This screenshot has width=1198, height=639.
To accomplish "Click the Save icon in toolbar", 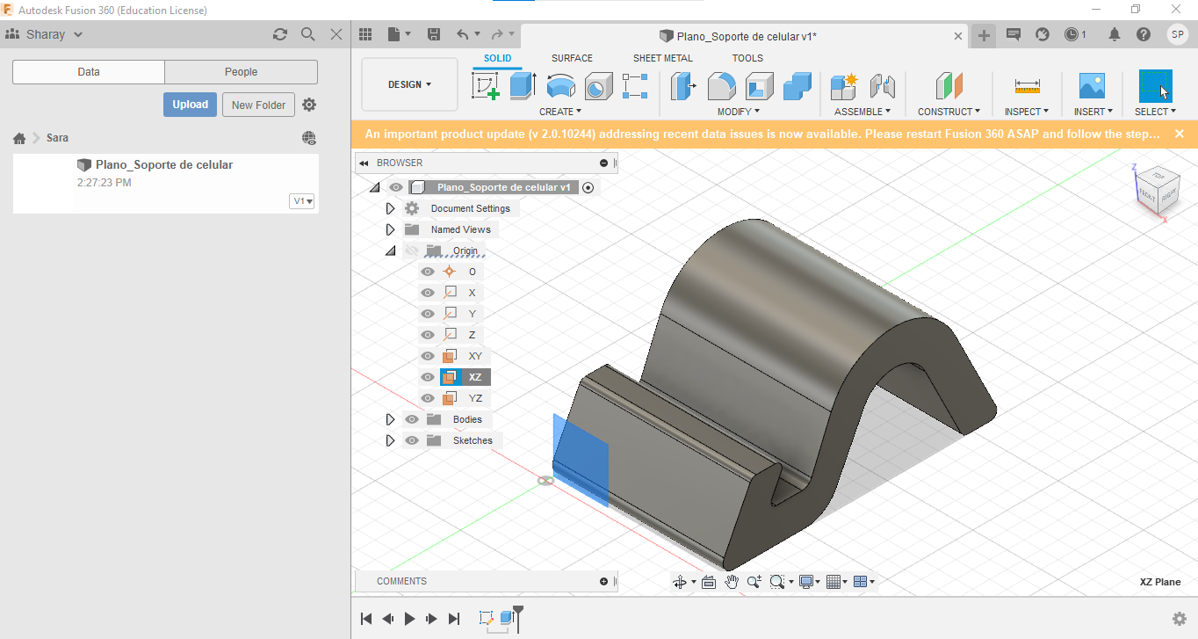I will point(433,34).
